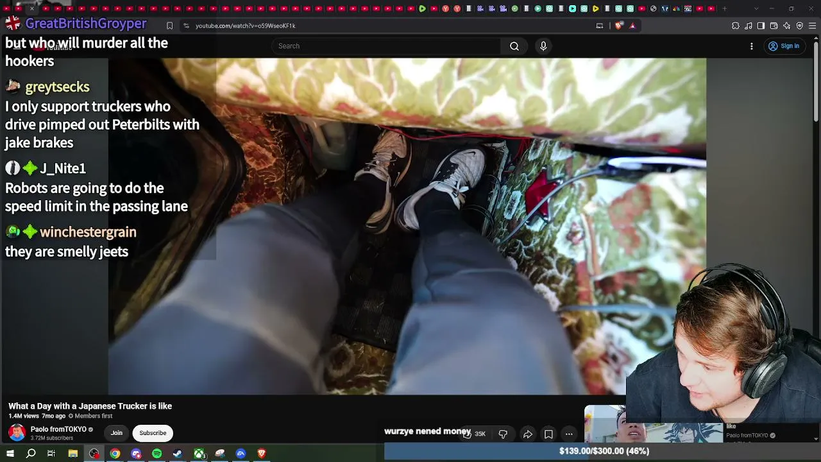Open YouTube settings three-dot menu
Image resolution: width=821 pixels, height=462 pixels.
pyautogui.click(x=752, y=46)
